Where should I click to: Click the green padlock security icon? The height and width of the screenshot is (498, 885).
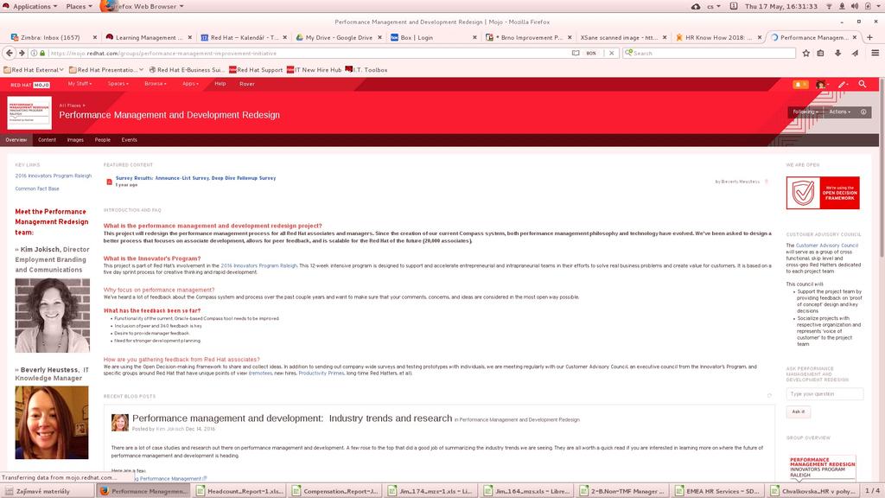point(41,53)
